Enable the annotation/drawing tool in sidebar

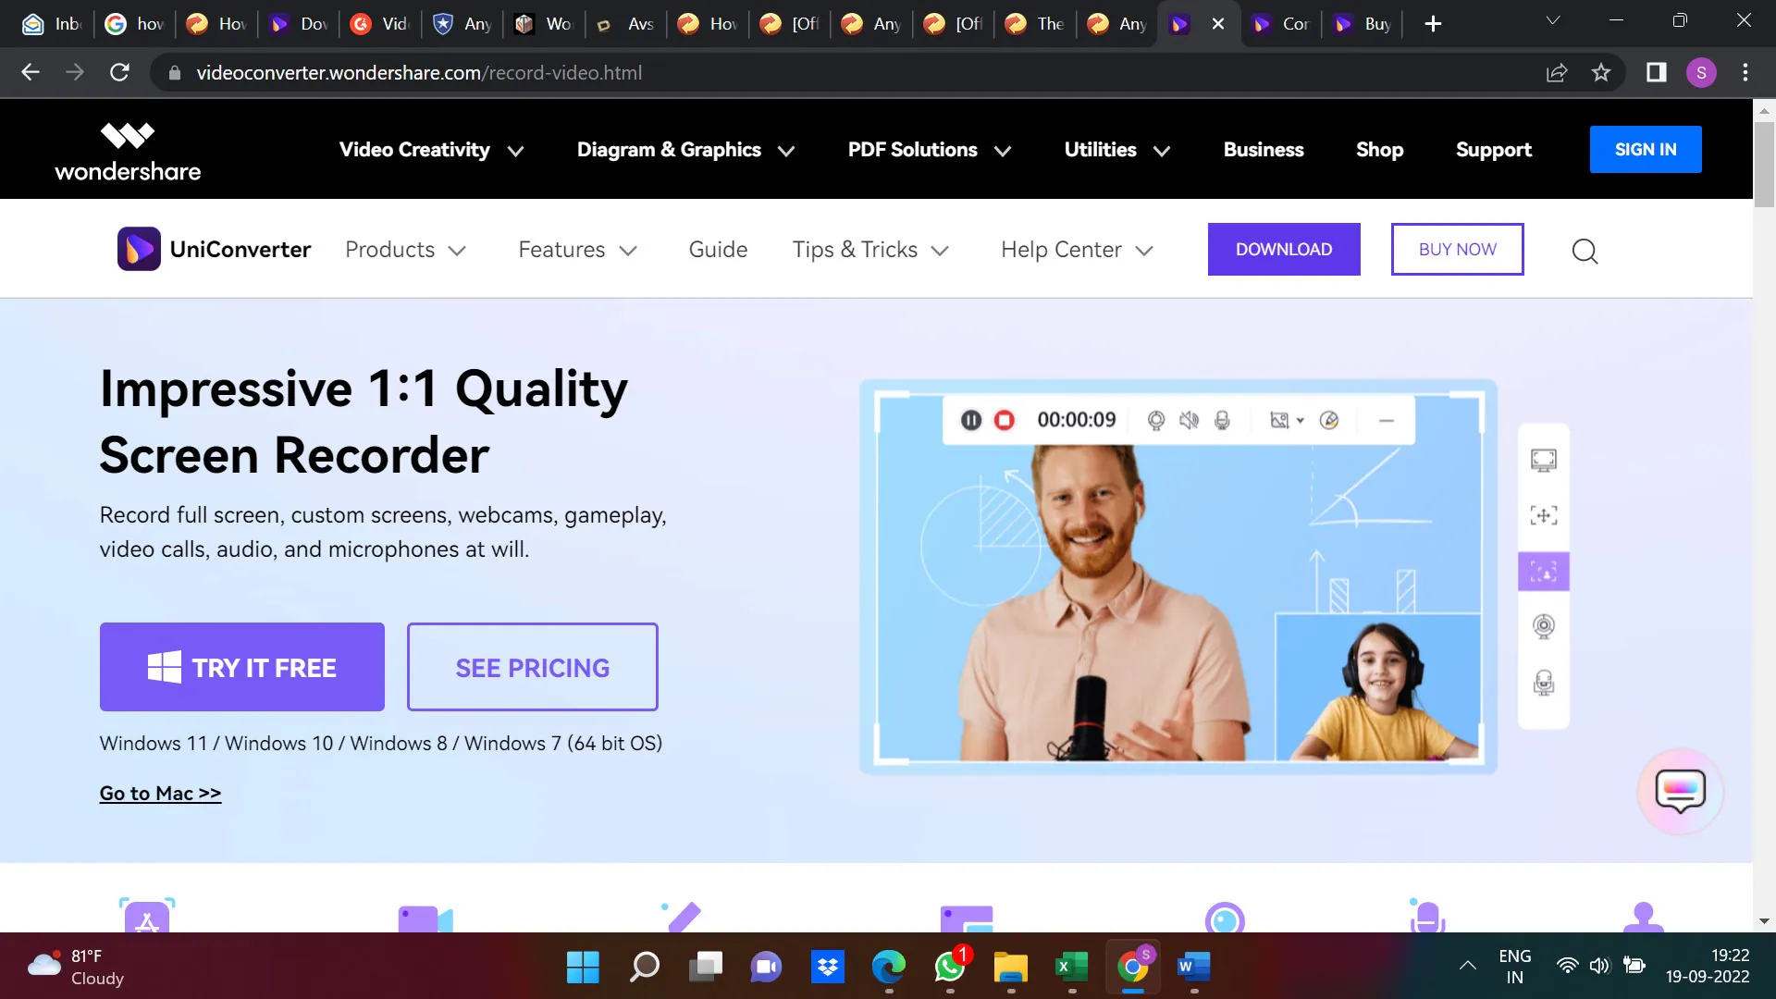1331,420
